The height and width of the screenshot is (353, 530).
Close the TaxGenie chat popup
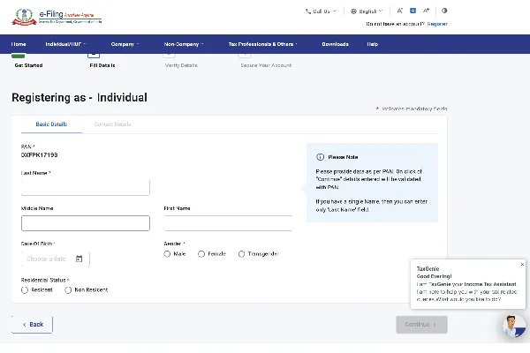tap(522, 265)
